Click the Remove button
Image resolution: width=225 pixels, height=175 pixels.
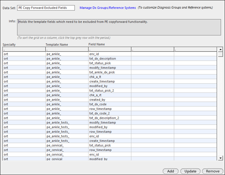tap(212, 171)
